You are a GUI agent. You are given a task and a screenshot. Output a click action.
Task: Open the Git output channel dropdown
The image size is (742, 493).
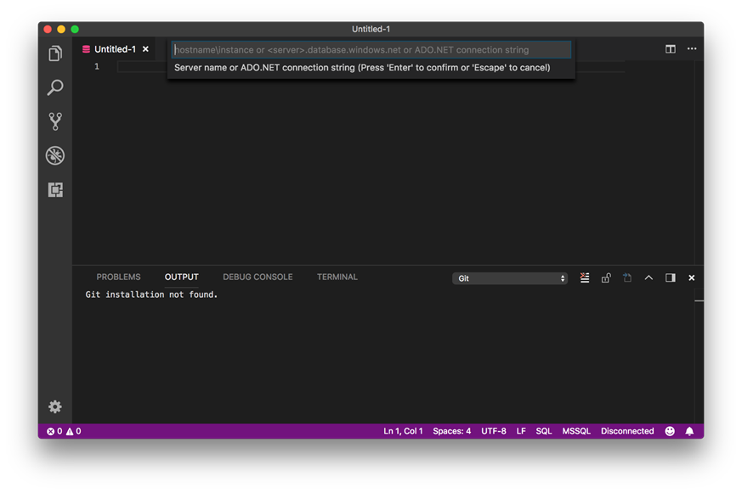510,278
